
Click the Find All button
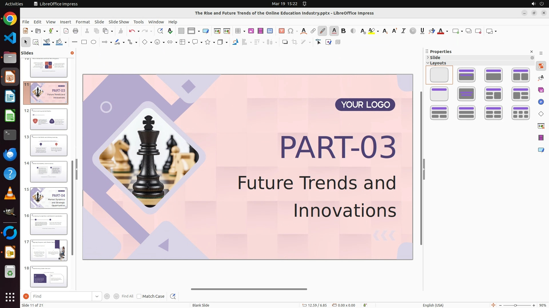[x=127, y=296]
